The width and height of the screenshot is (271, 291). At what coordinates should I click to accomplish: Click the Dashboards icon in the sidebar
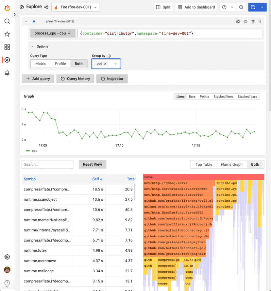click(x=7, y=47)
